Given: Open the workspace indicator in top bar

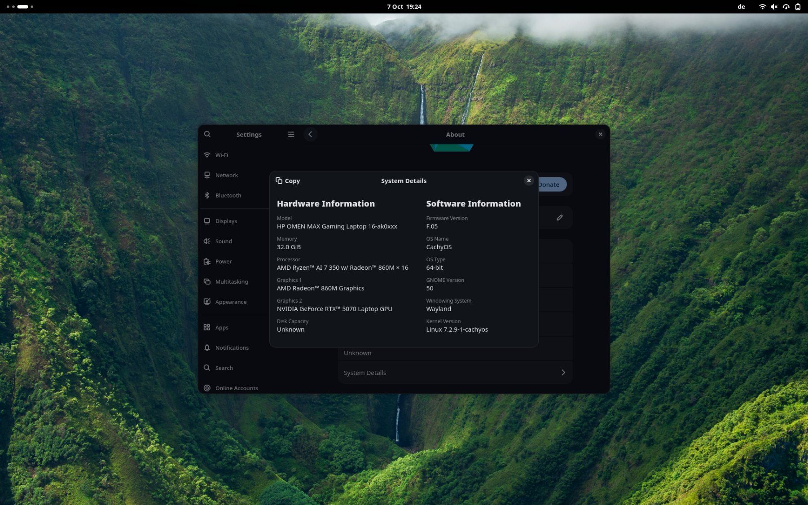Looking at the screenshot, I should click(x=20, y=7).
